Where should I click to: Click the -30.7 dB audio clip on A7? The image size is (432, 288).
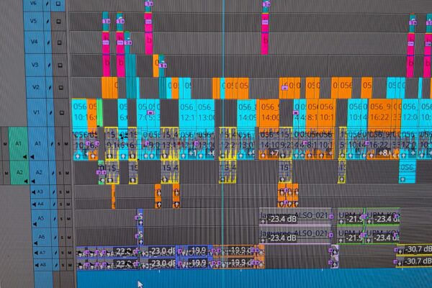click(413, 249)
